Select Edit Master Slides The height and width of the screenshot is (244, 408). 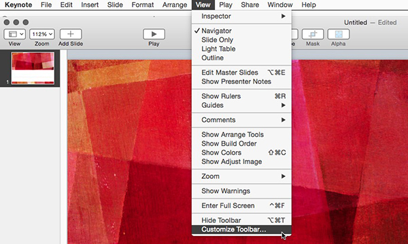(241, 73)
